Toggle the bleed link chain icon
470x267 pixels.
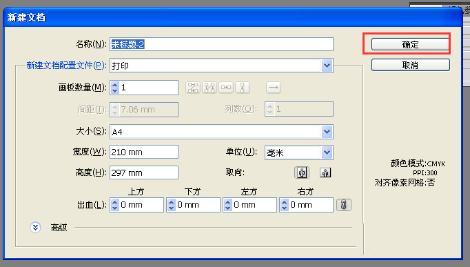tap(343, 205)
